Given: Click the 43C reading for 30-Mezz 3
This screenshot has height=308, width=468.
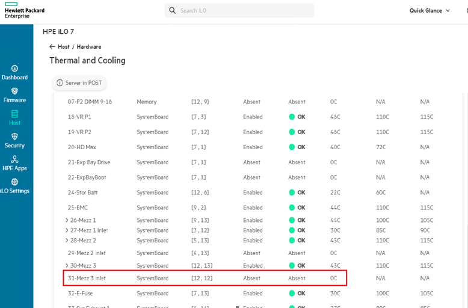Looking at the screenshot, I should 335,266.
